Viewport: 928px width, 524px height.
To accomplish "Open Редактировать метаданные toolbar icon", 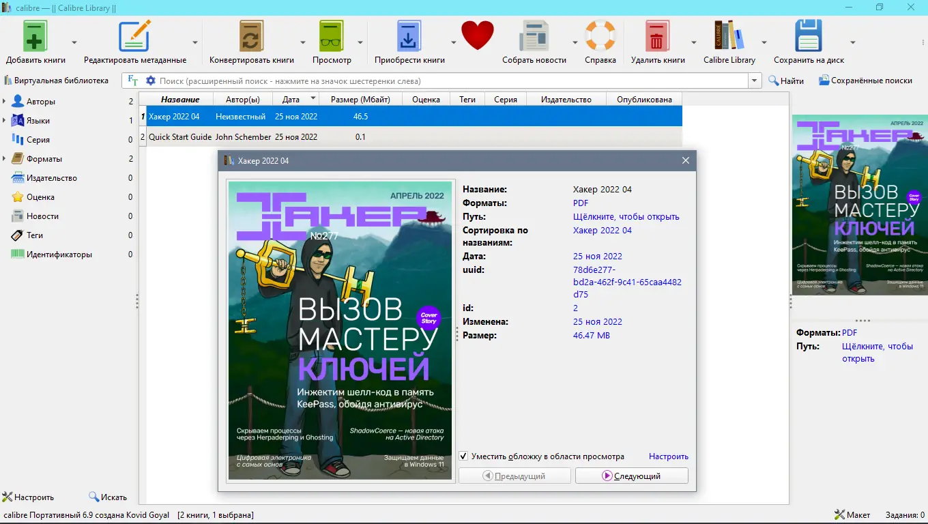I will coord(134,35).
